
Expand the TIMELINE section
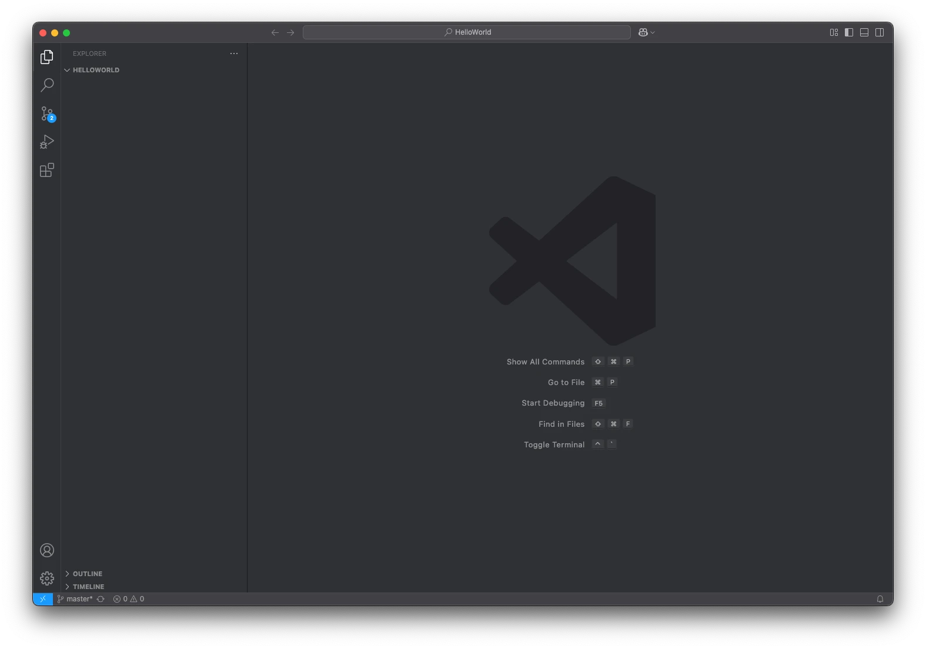coord(88,587)
